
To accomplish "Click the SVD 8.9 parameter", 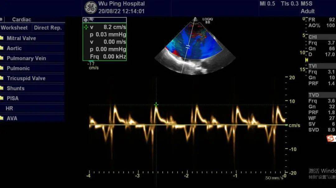I will 322,130.
